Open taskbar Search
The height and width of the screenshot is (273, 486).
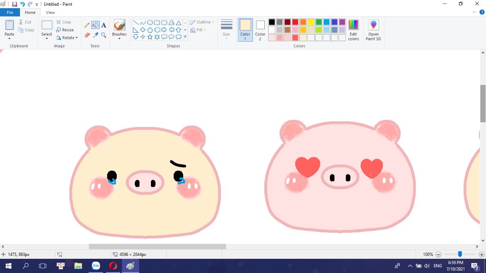[26, 266]
